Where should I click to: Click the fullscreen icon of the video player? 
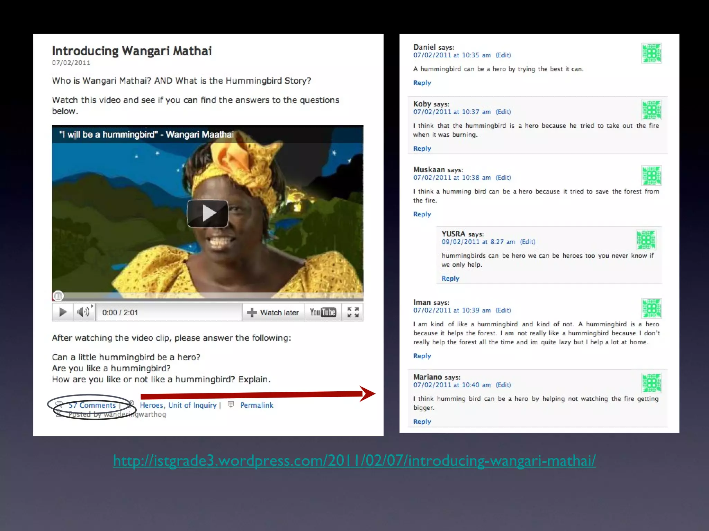352,313
